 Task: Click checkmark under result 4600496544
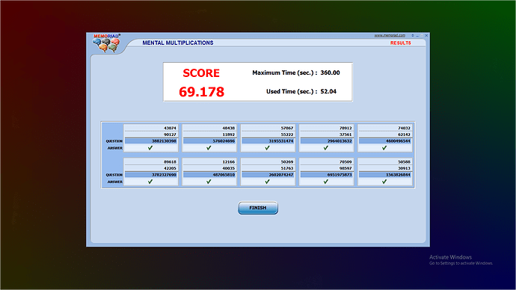[384, 148]
